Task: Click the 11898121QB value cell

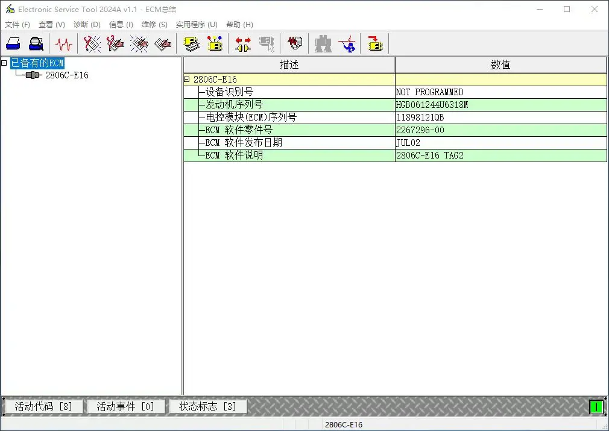Action: click(x=500, y=118)
